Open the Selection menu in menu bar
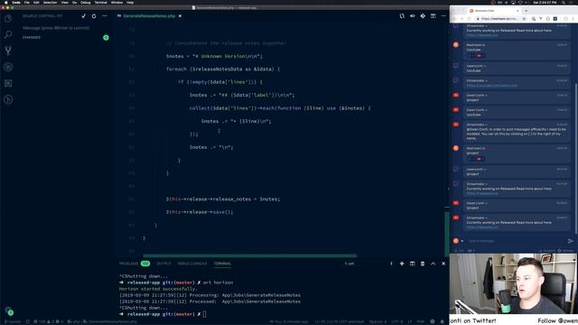Viewport: 578px width, 325px height. pyautogui.click(x=50, y=2)
